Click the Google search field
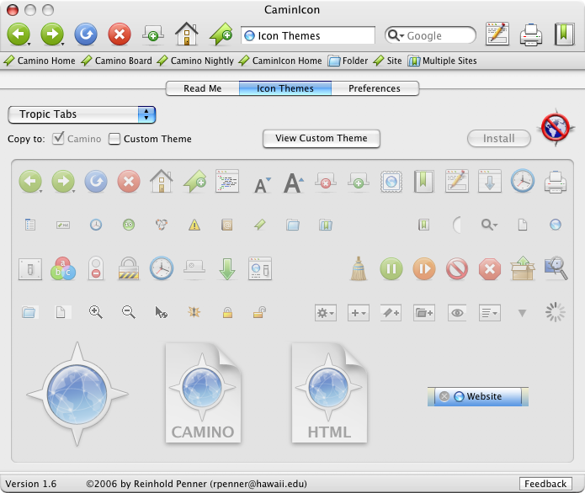 [x=430, y=35]
